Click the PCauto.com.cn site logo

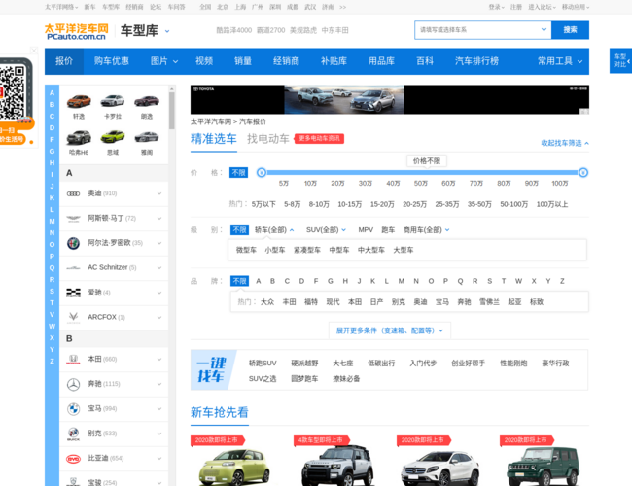pyautogui.click(x=77, y=31)
